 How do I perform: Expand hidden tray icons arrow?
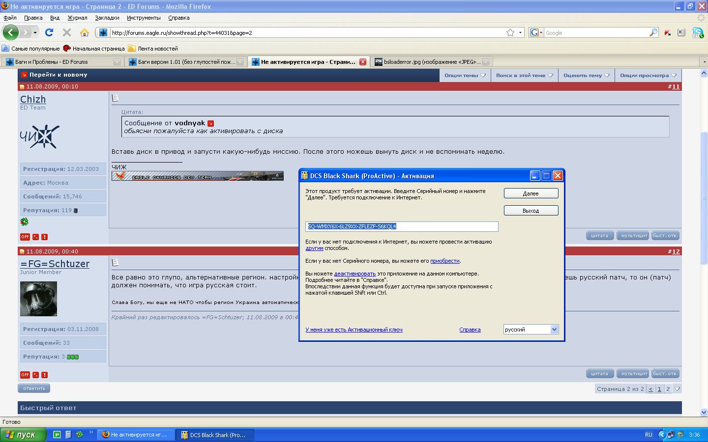(662, 435)
